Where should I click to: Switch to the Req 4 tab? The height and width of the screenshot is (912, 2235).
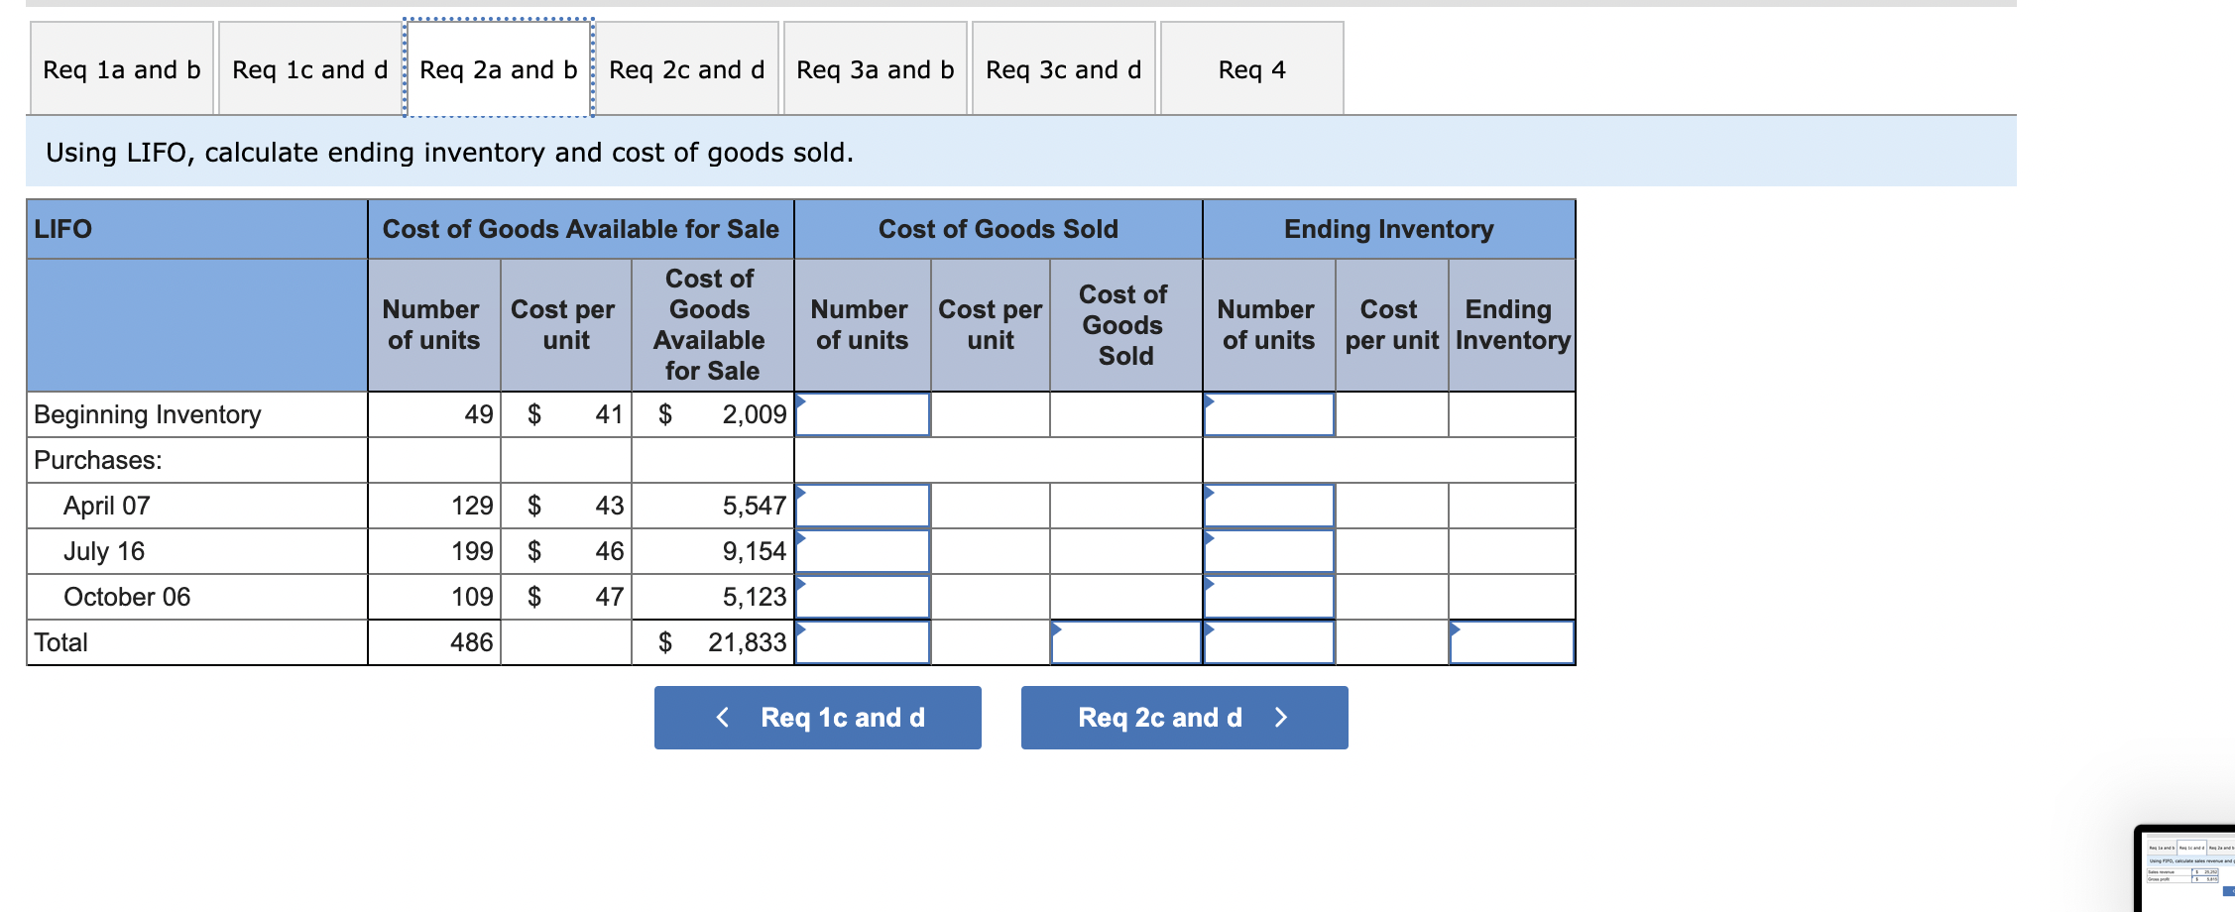tap(1251, 68)
